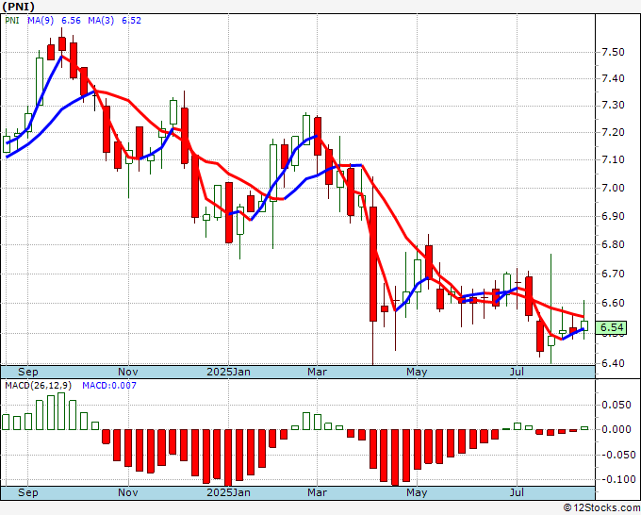Click the Nov label on MACD axis
Image resolution: width=641 pixels, height=515 pixels.
point(128,492)
